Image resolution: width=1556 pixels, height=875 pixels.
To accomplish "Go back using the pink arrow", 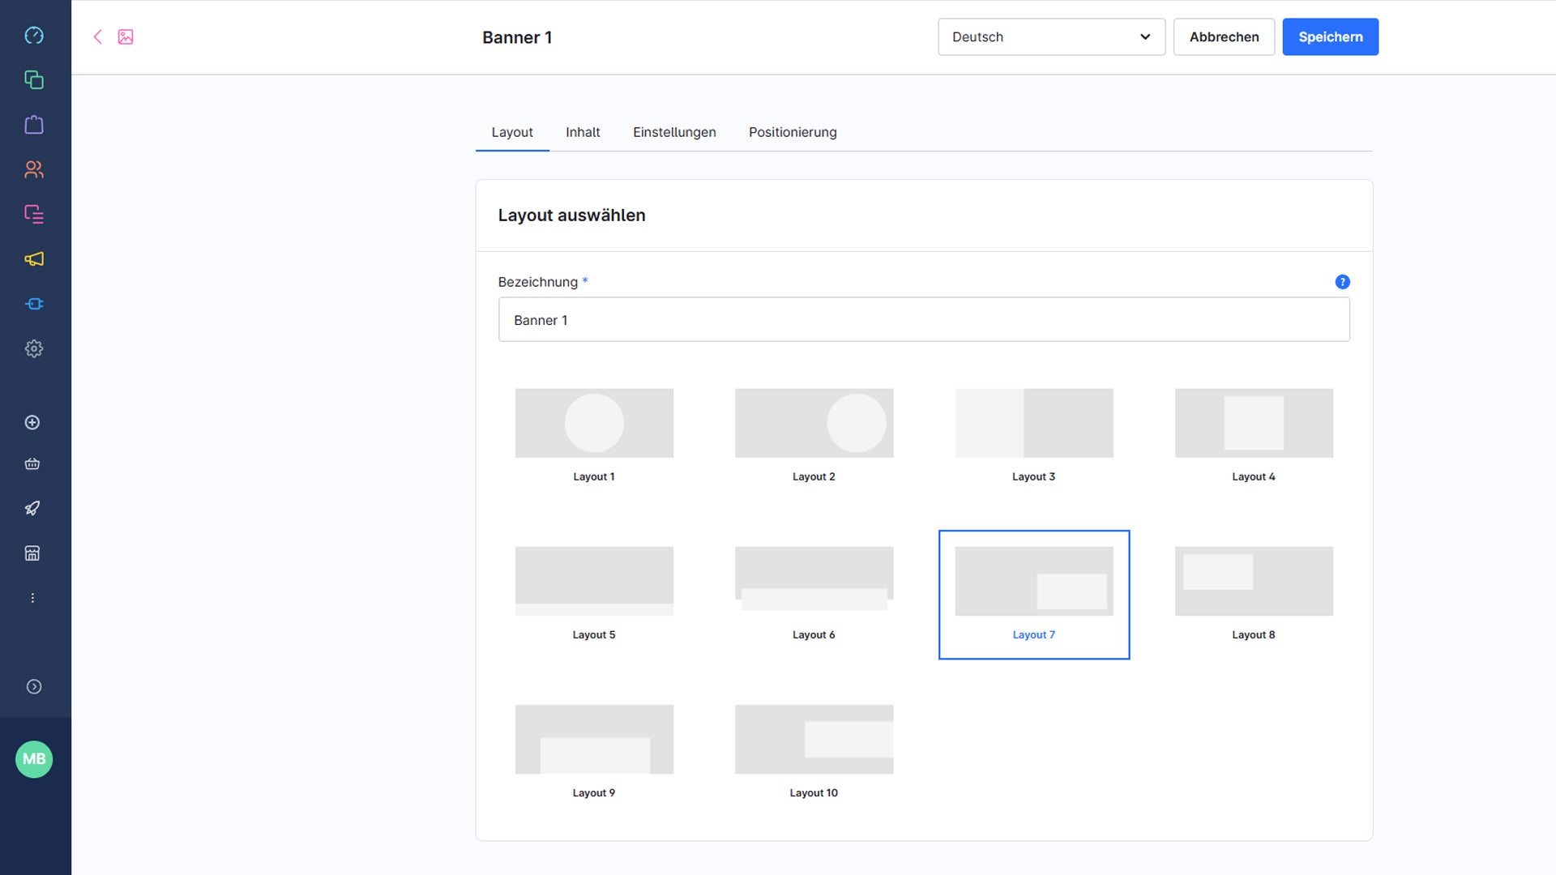I will 97,36.
